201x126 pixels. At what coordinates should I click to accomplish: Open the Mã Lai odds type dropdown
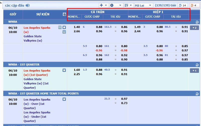(143, 5)
